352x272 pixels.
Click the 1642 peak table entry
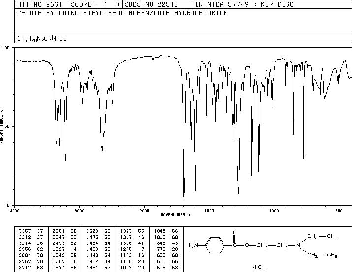[x=64, y=255]
